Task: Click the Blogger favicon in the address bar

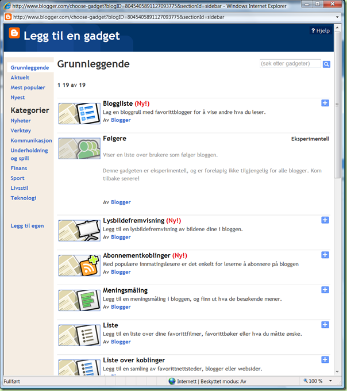Action: [x=8, y=17]
